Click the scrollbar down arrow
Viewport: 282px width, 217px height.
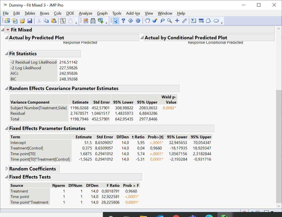pyautogui.click(x=279, y=206)
